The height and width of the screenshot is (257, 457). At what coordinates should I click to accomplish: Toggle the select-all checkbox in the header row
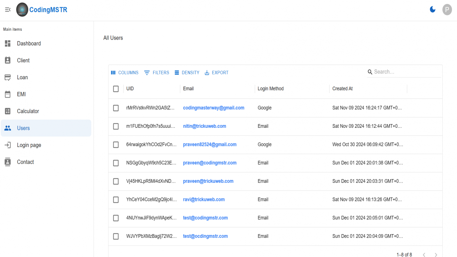pos(116,89)
